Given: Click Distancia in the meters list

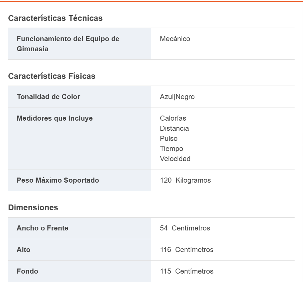Looking at the screenshot, I should pyautogui.click(x=174, y=128).
